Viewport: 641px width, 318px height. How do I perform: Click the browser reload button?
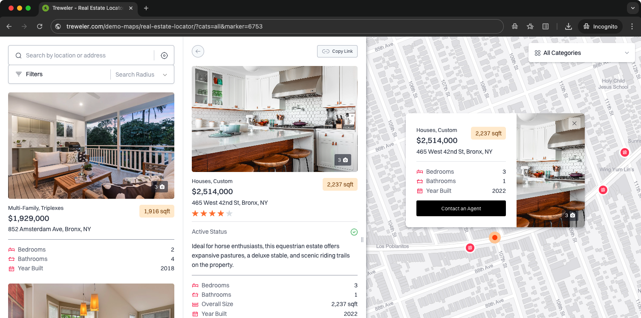pos(40,26)
